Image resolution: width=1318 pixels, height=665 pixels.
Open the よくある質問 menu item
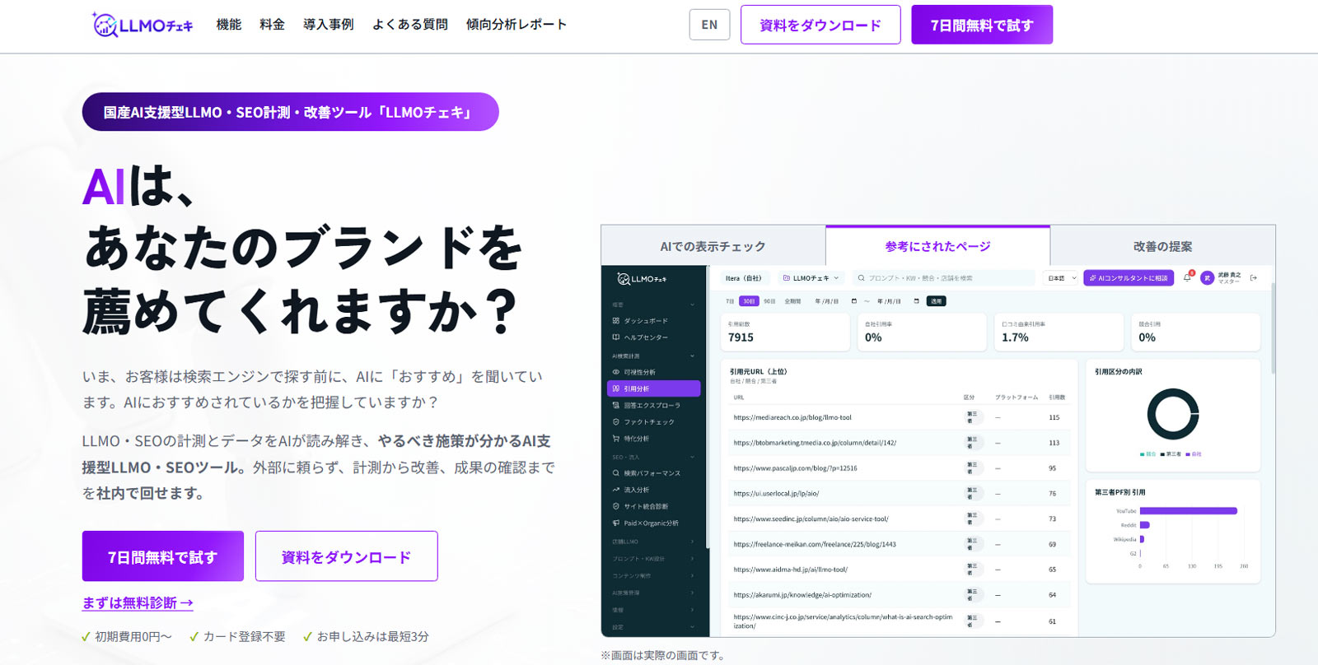coord(410,25)
